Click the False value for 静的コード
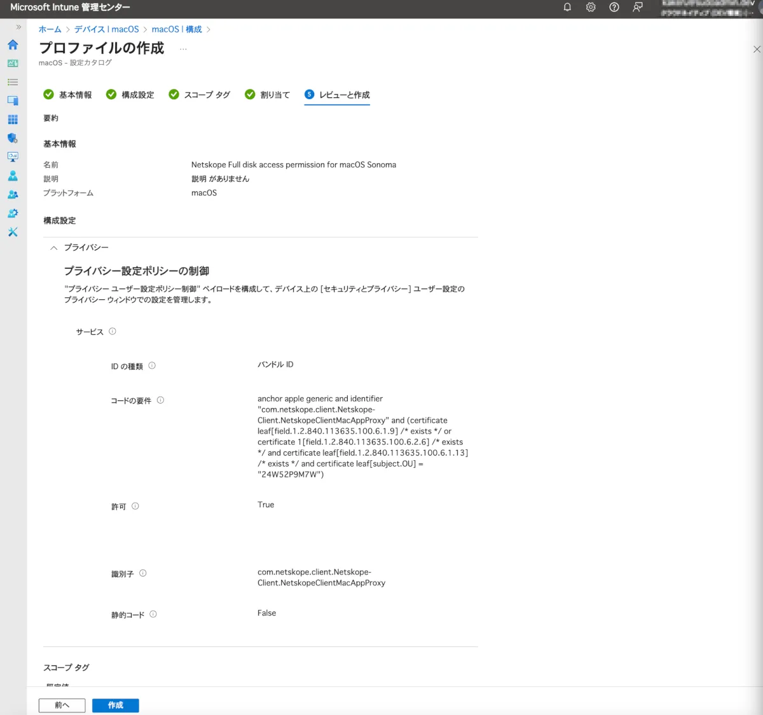The height and width of the screenshot is (715, 763). pos(266,613)
